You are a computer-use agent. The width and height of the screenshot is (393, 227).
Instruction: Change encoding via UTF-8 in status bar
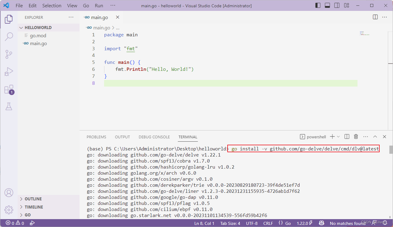pyautogui.click(x=252, y=223)
